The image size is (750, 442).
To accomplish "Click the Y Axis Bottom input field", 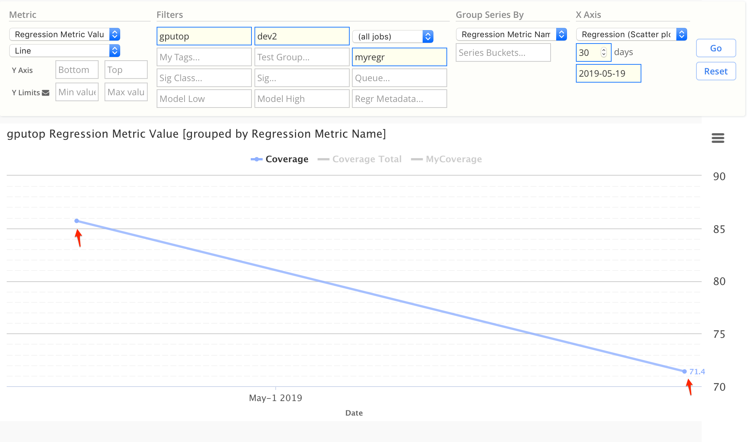I will [77, 70].
